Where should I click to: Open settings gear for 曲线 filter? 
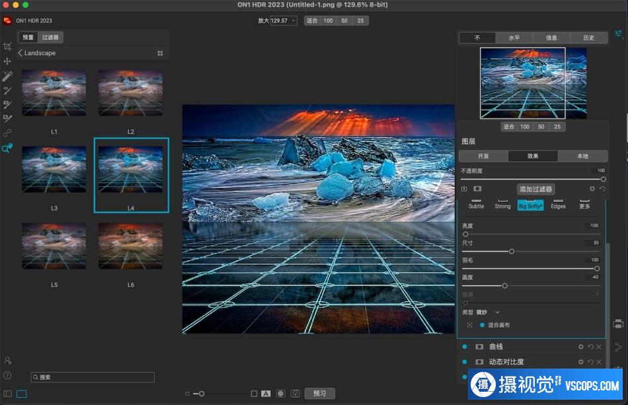coord(581,347)
